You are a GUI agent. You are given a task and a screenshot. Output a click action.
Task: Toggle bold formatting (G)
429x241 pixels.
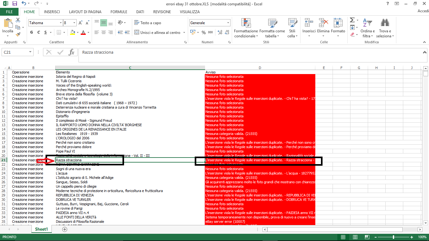(31, 32)
